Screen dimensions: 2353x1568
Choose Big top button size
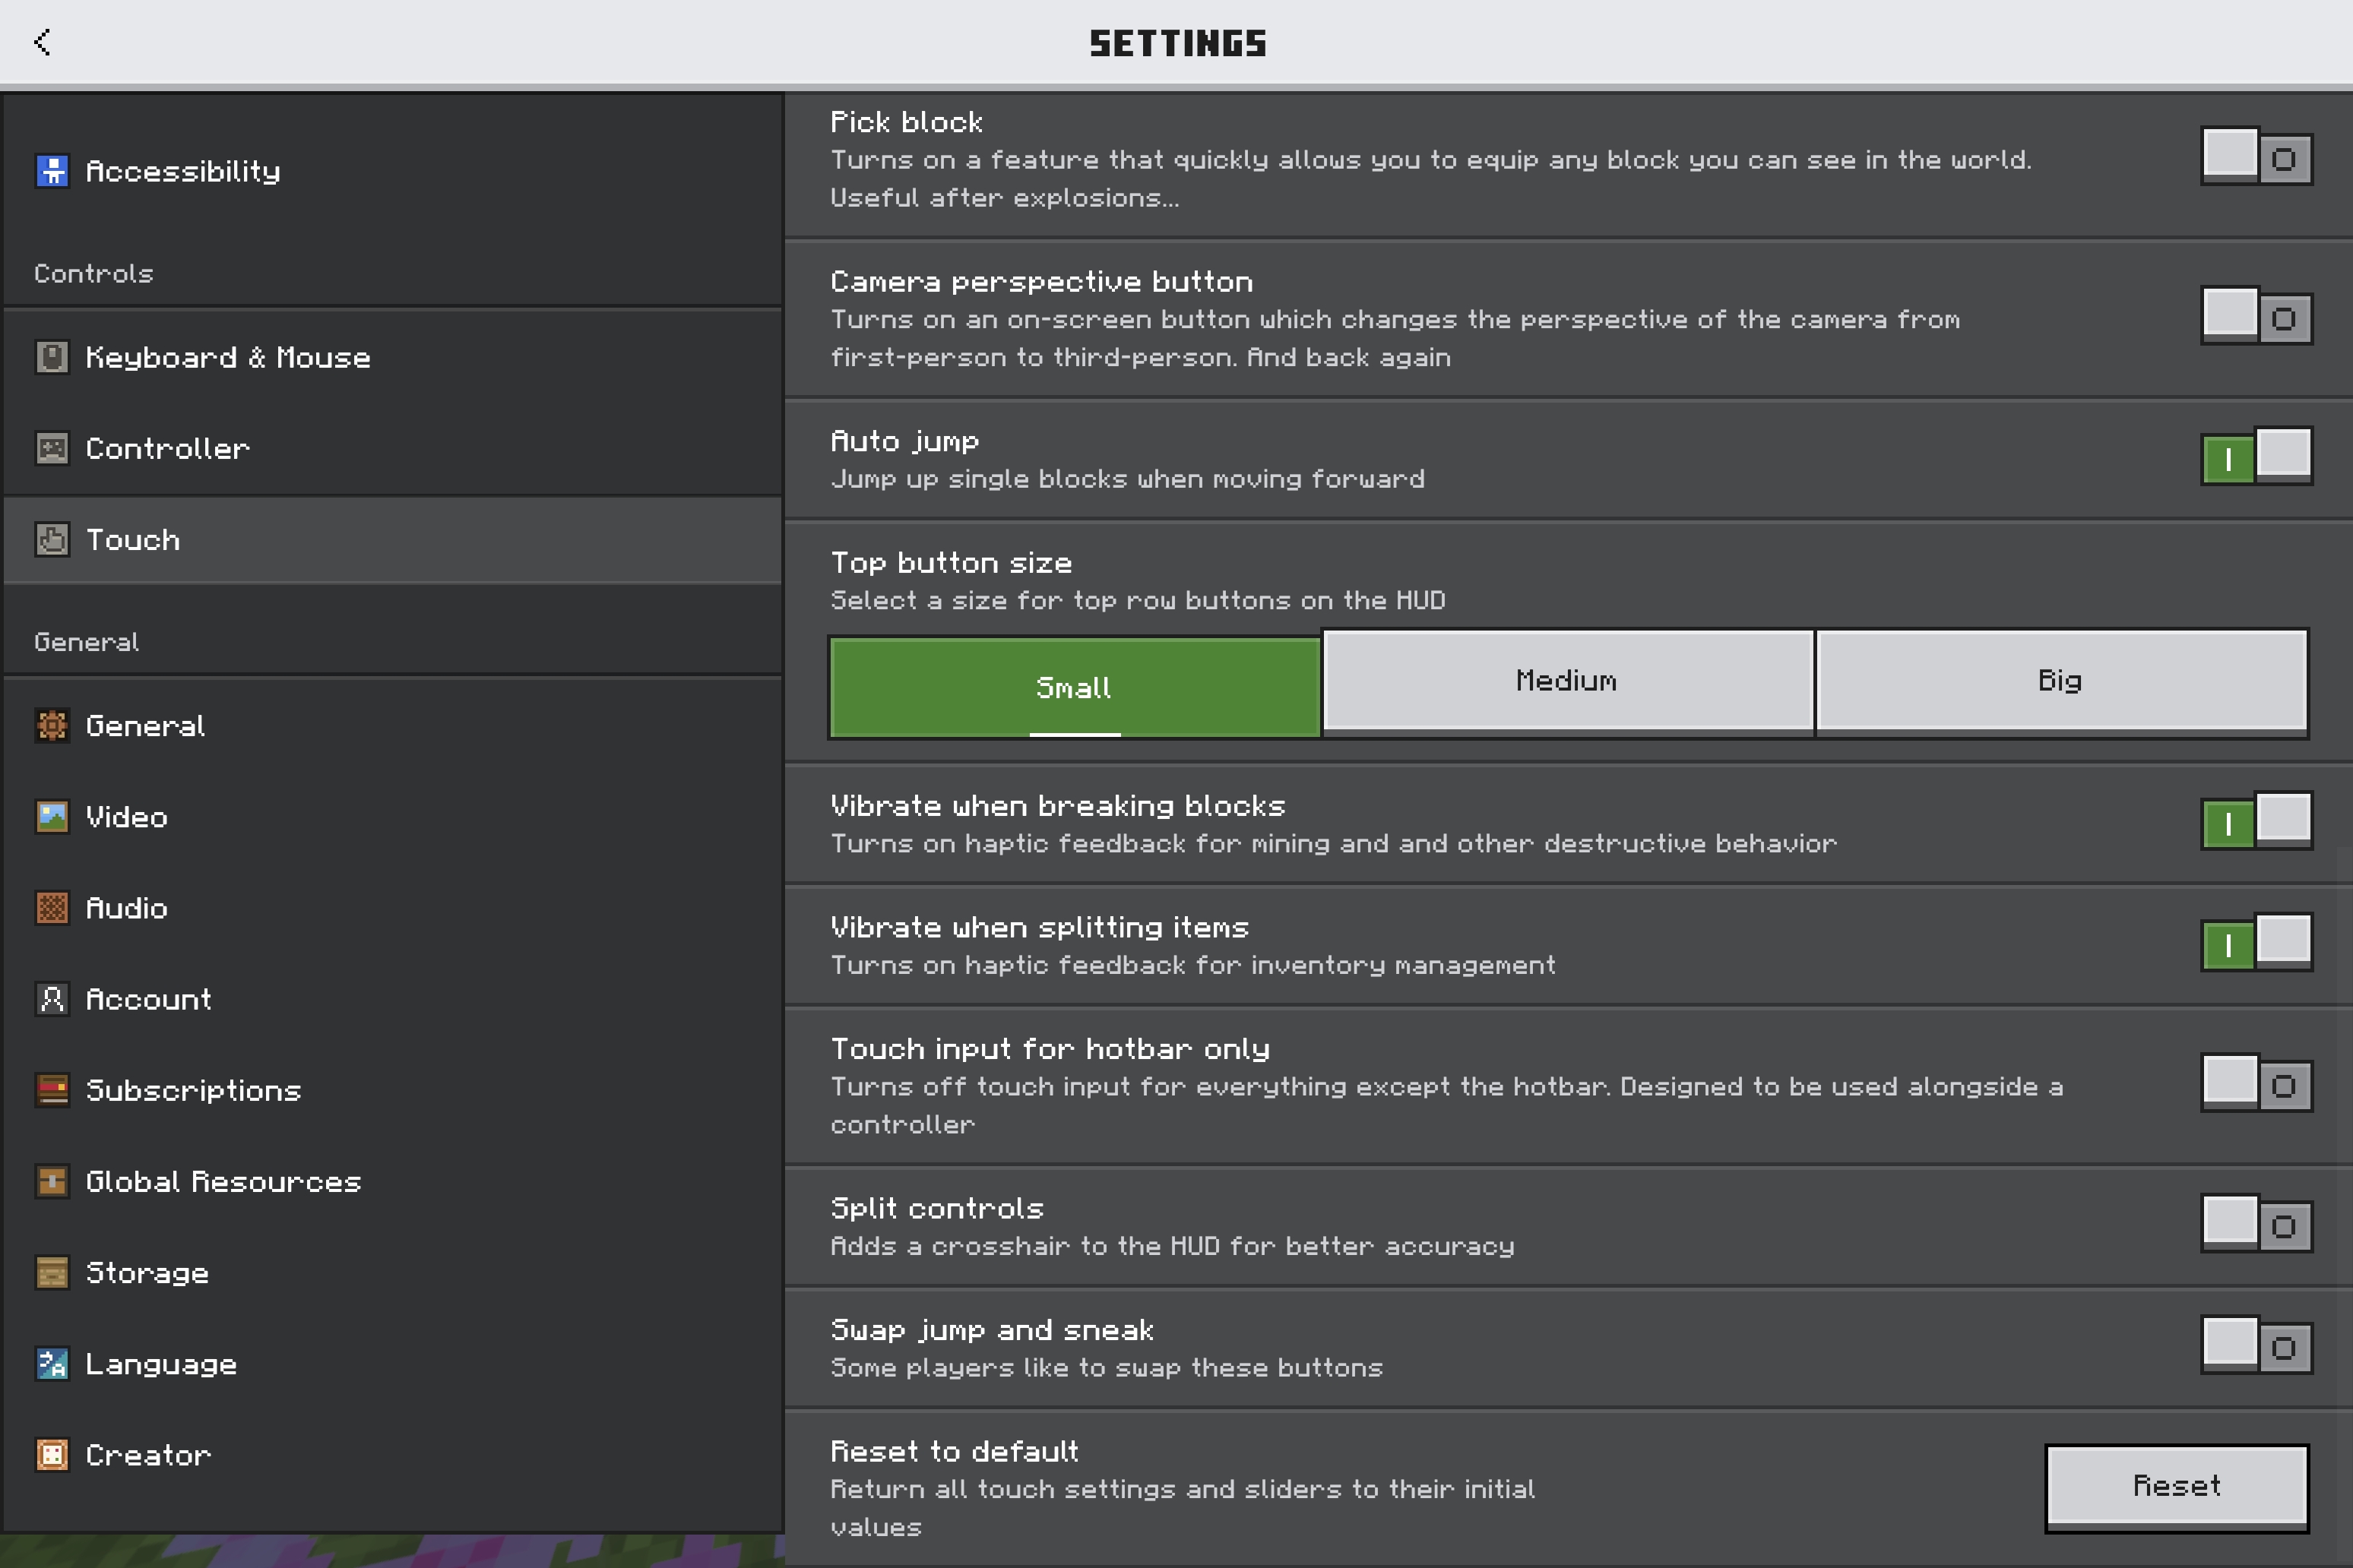click(x=2061, y=682)
